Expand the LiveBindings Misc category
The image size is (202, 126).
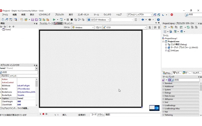point(163,109)
